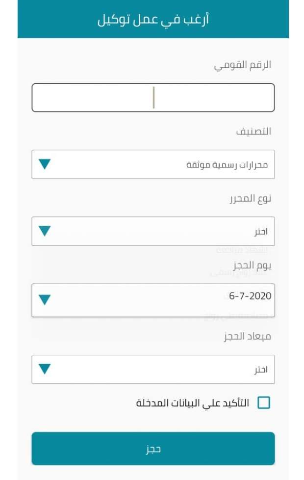Click the arrow icon in the التصنيف dropdown

45,164
